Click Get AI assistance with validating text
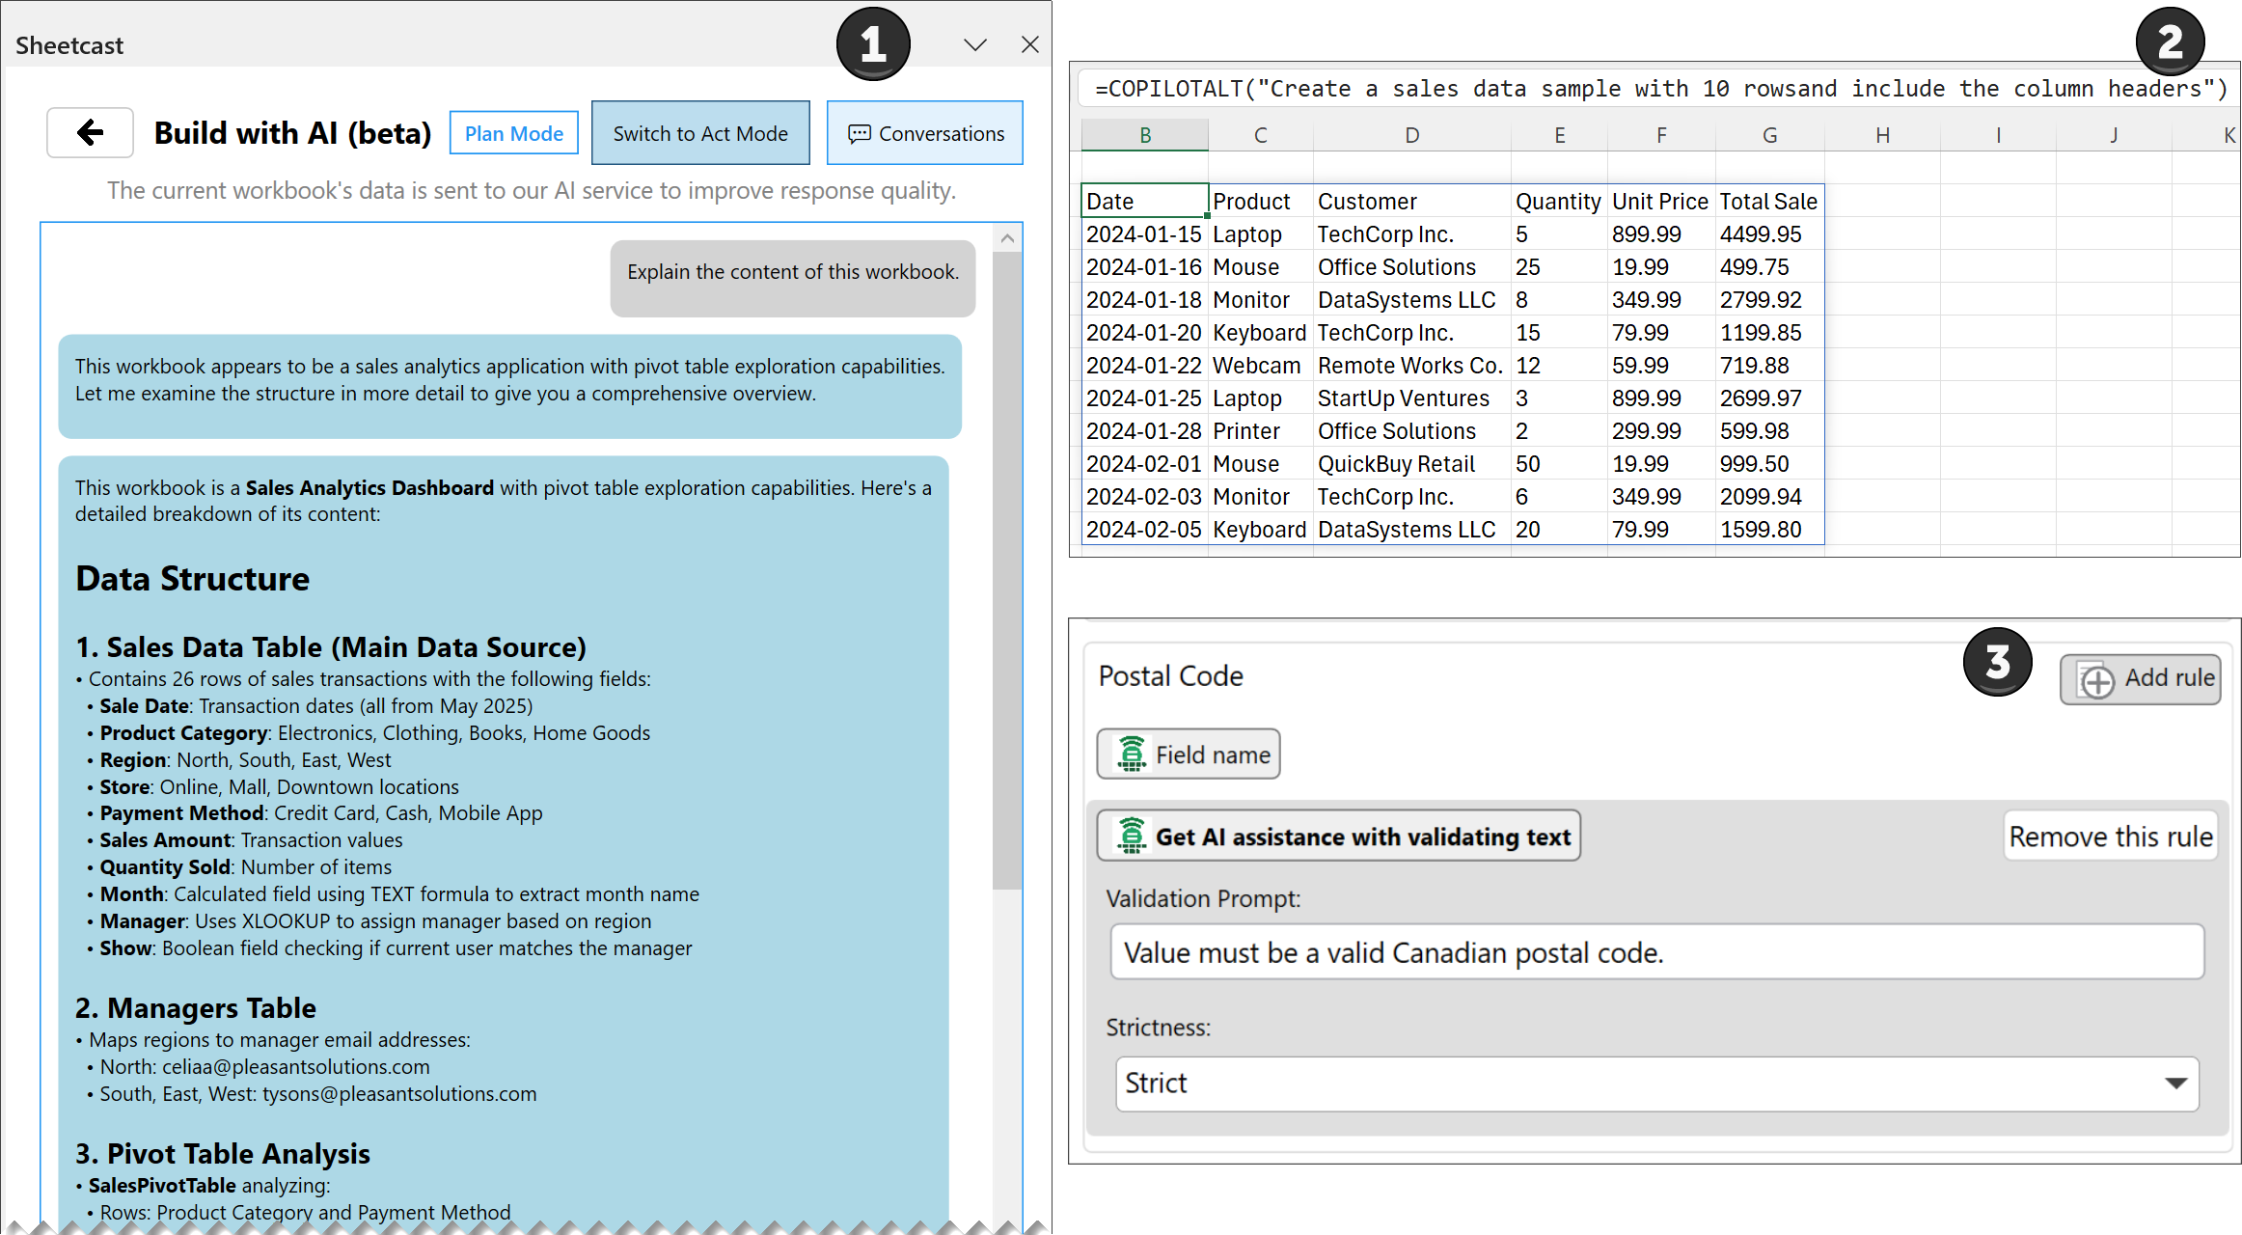 [x=1338, y=837]
